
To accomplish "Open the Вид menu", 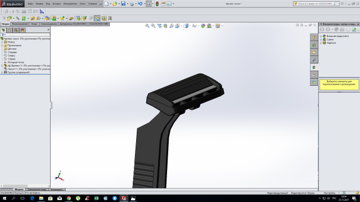I will (48, 4).
